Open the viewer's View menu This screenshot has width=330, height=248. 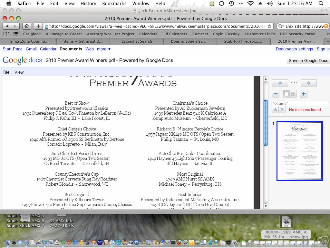pyautogui.click(x=19, y=72)
